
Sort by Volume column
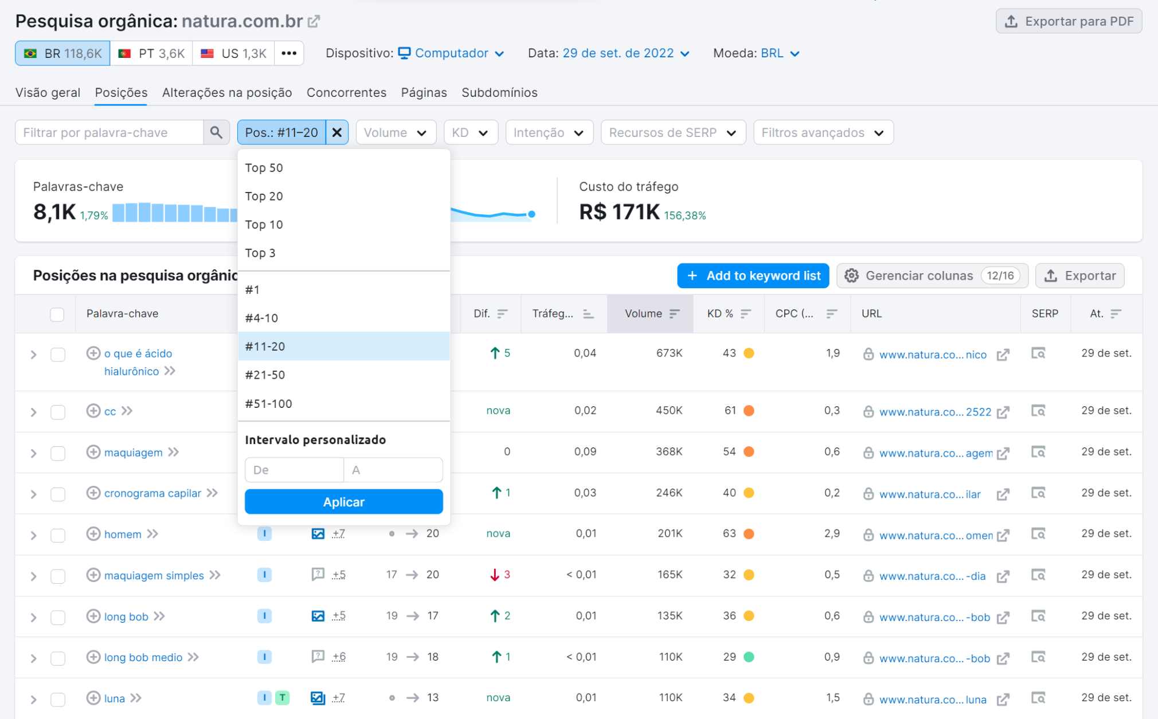(651, 313)
